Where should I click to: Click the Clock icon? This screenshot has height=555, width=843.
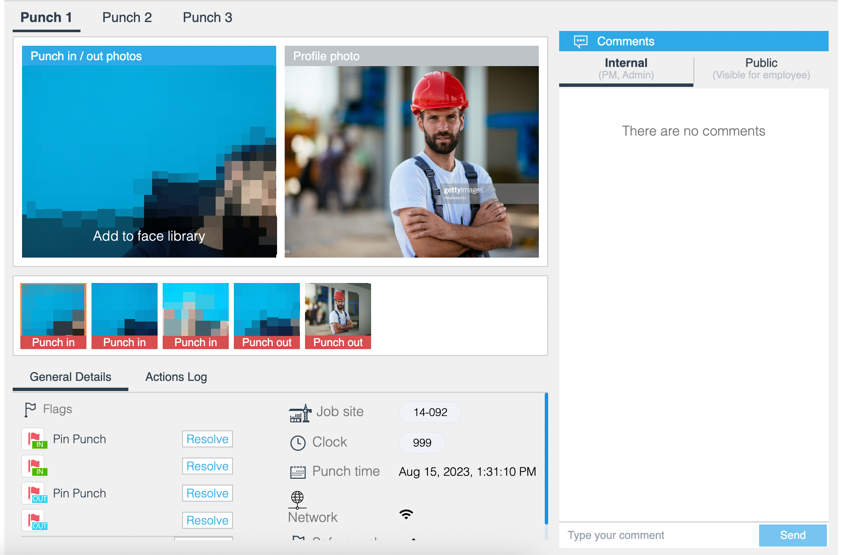point(298,443)
